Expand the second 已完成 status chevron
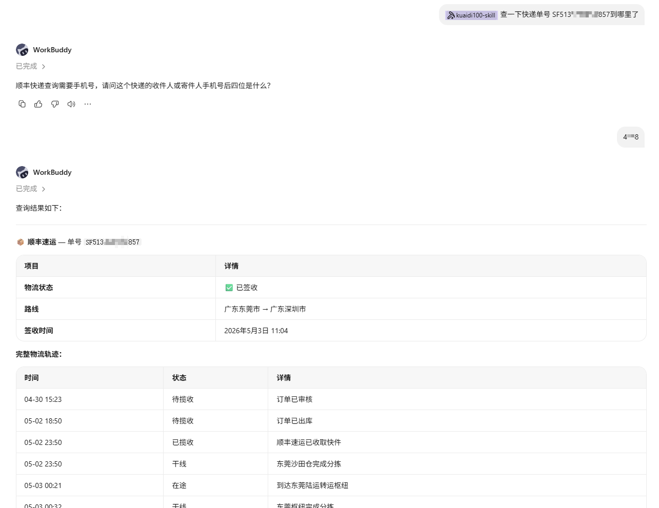This screenshot has width=659, height=508. tap(44, 189)
